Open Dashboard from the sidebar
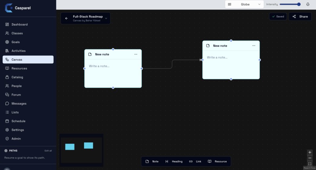This screenshot has height=170, width=316. (28, 24)
